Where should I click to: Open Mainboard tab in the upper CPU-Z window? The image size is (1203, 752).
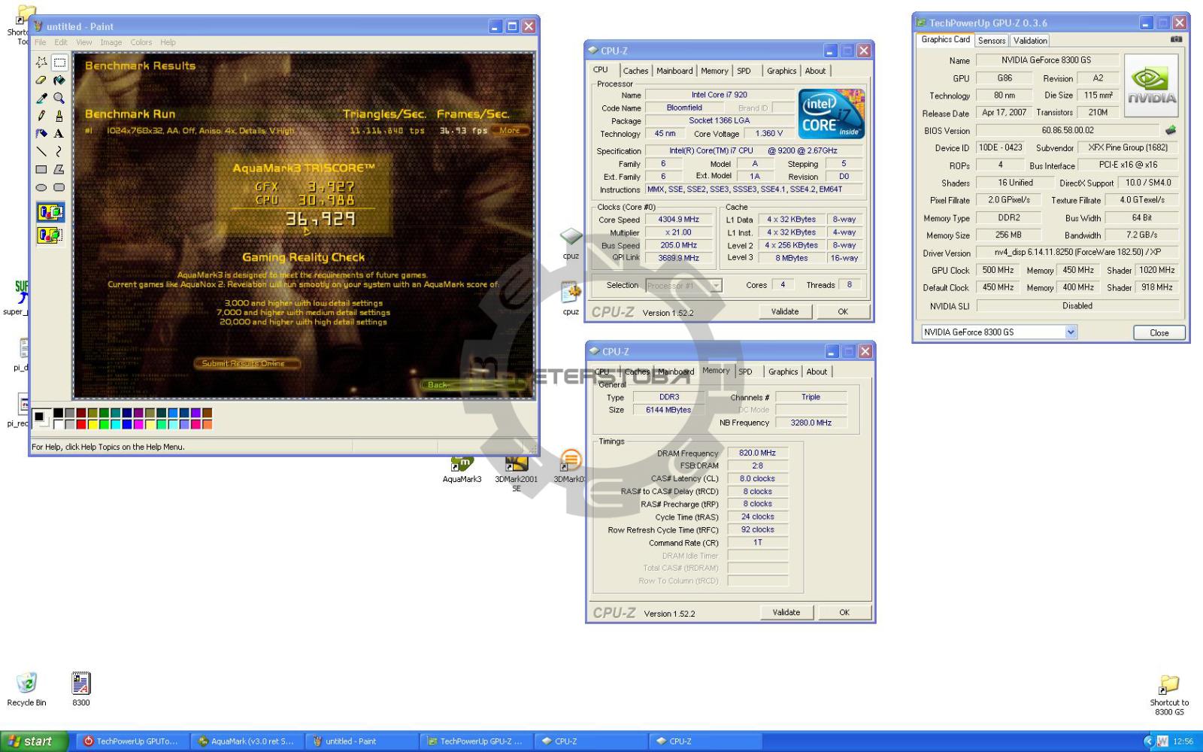(674, 71)
